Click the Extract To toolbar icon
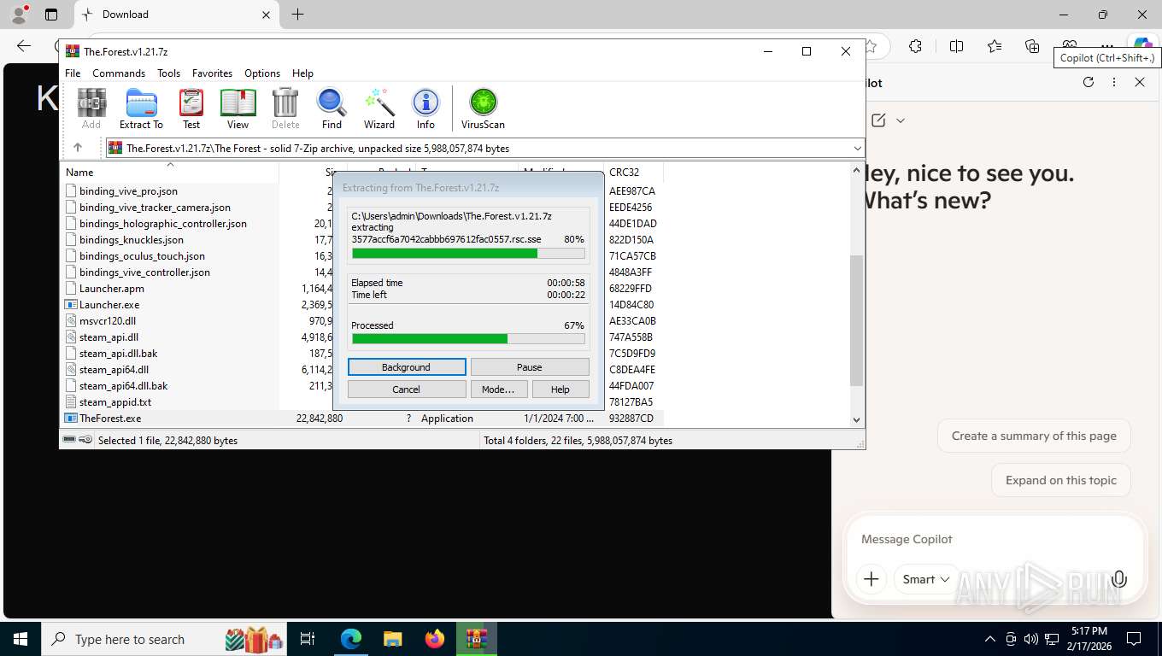 141,108
